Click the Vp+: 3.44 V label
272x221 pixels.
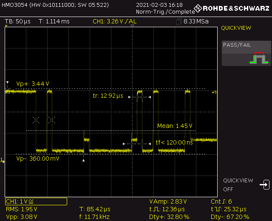coord(33,84)
